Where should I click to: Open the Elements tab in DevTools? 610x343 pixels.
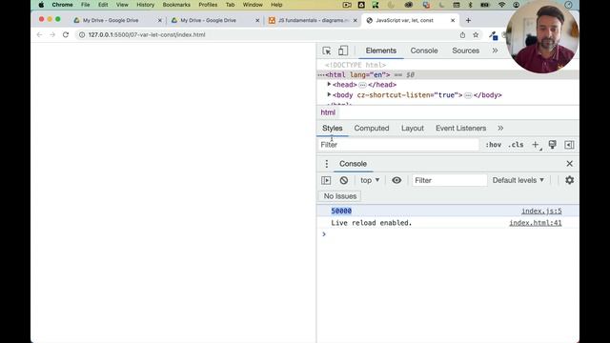[381, 50]
